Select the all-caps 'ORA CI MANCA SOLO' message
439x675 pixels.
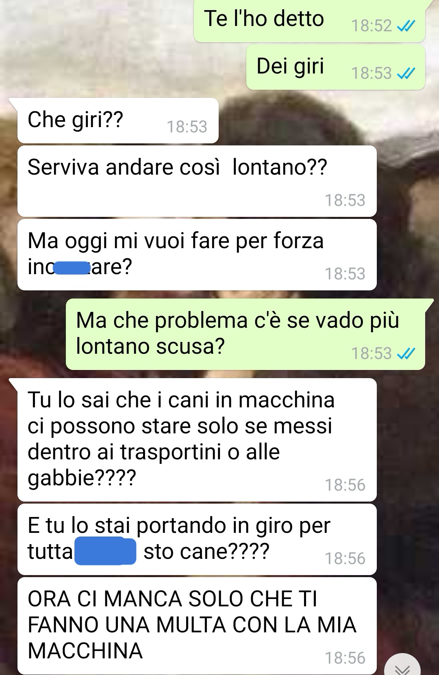click(197, 626)
